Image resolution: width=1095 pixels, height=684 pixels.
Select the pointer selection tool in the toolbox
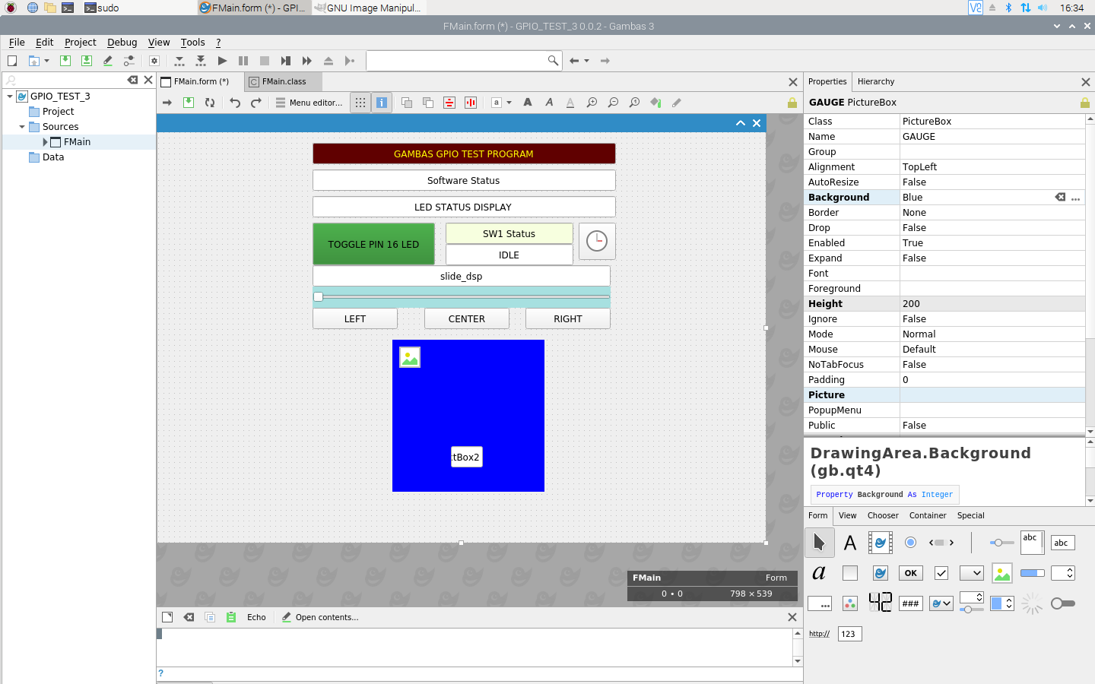click(x=819, y=543)
